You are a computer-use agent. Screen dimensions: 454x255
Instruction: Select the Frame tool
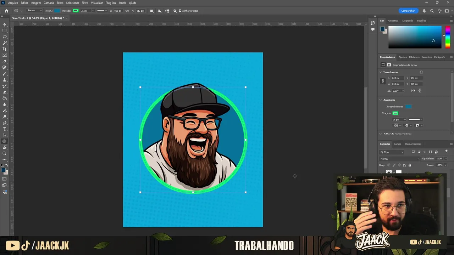click(5, 55)
